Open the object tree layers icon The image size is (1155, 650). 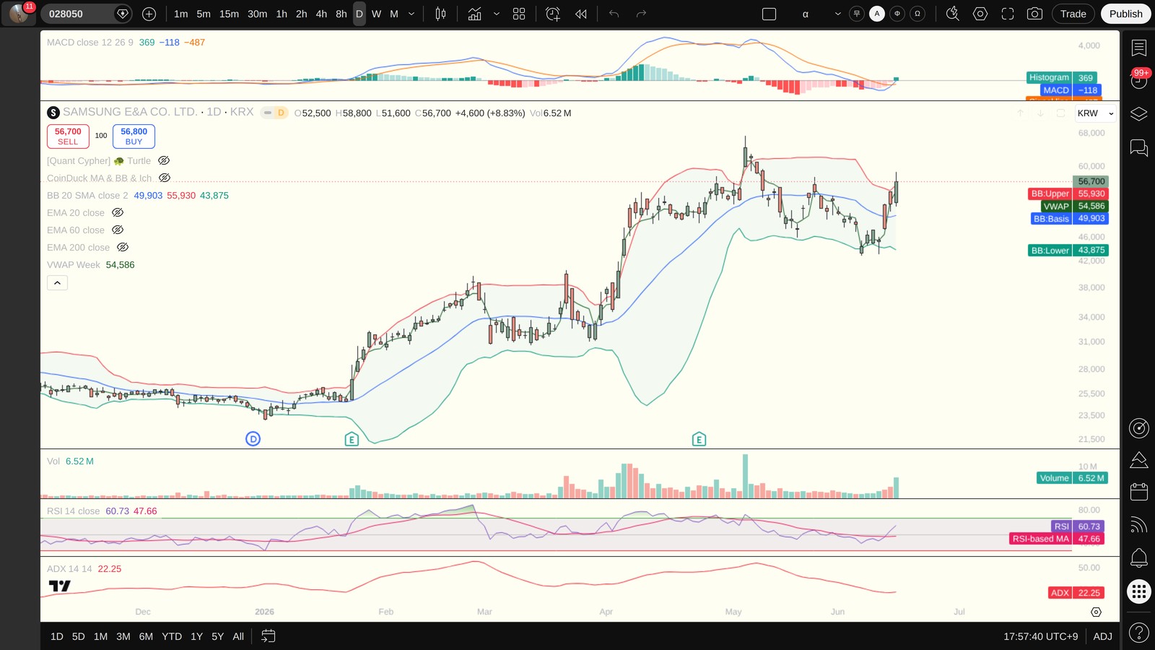click(1139, 114)
